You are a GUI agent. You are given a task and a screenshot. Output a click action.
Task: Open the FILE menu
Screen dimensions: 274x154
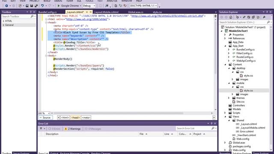[4, 1]
